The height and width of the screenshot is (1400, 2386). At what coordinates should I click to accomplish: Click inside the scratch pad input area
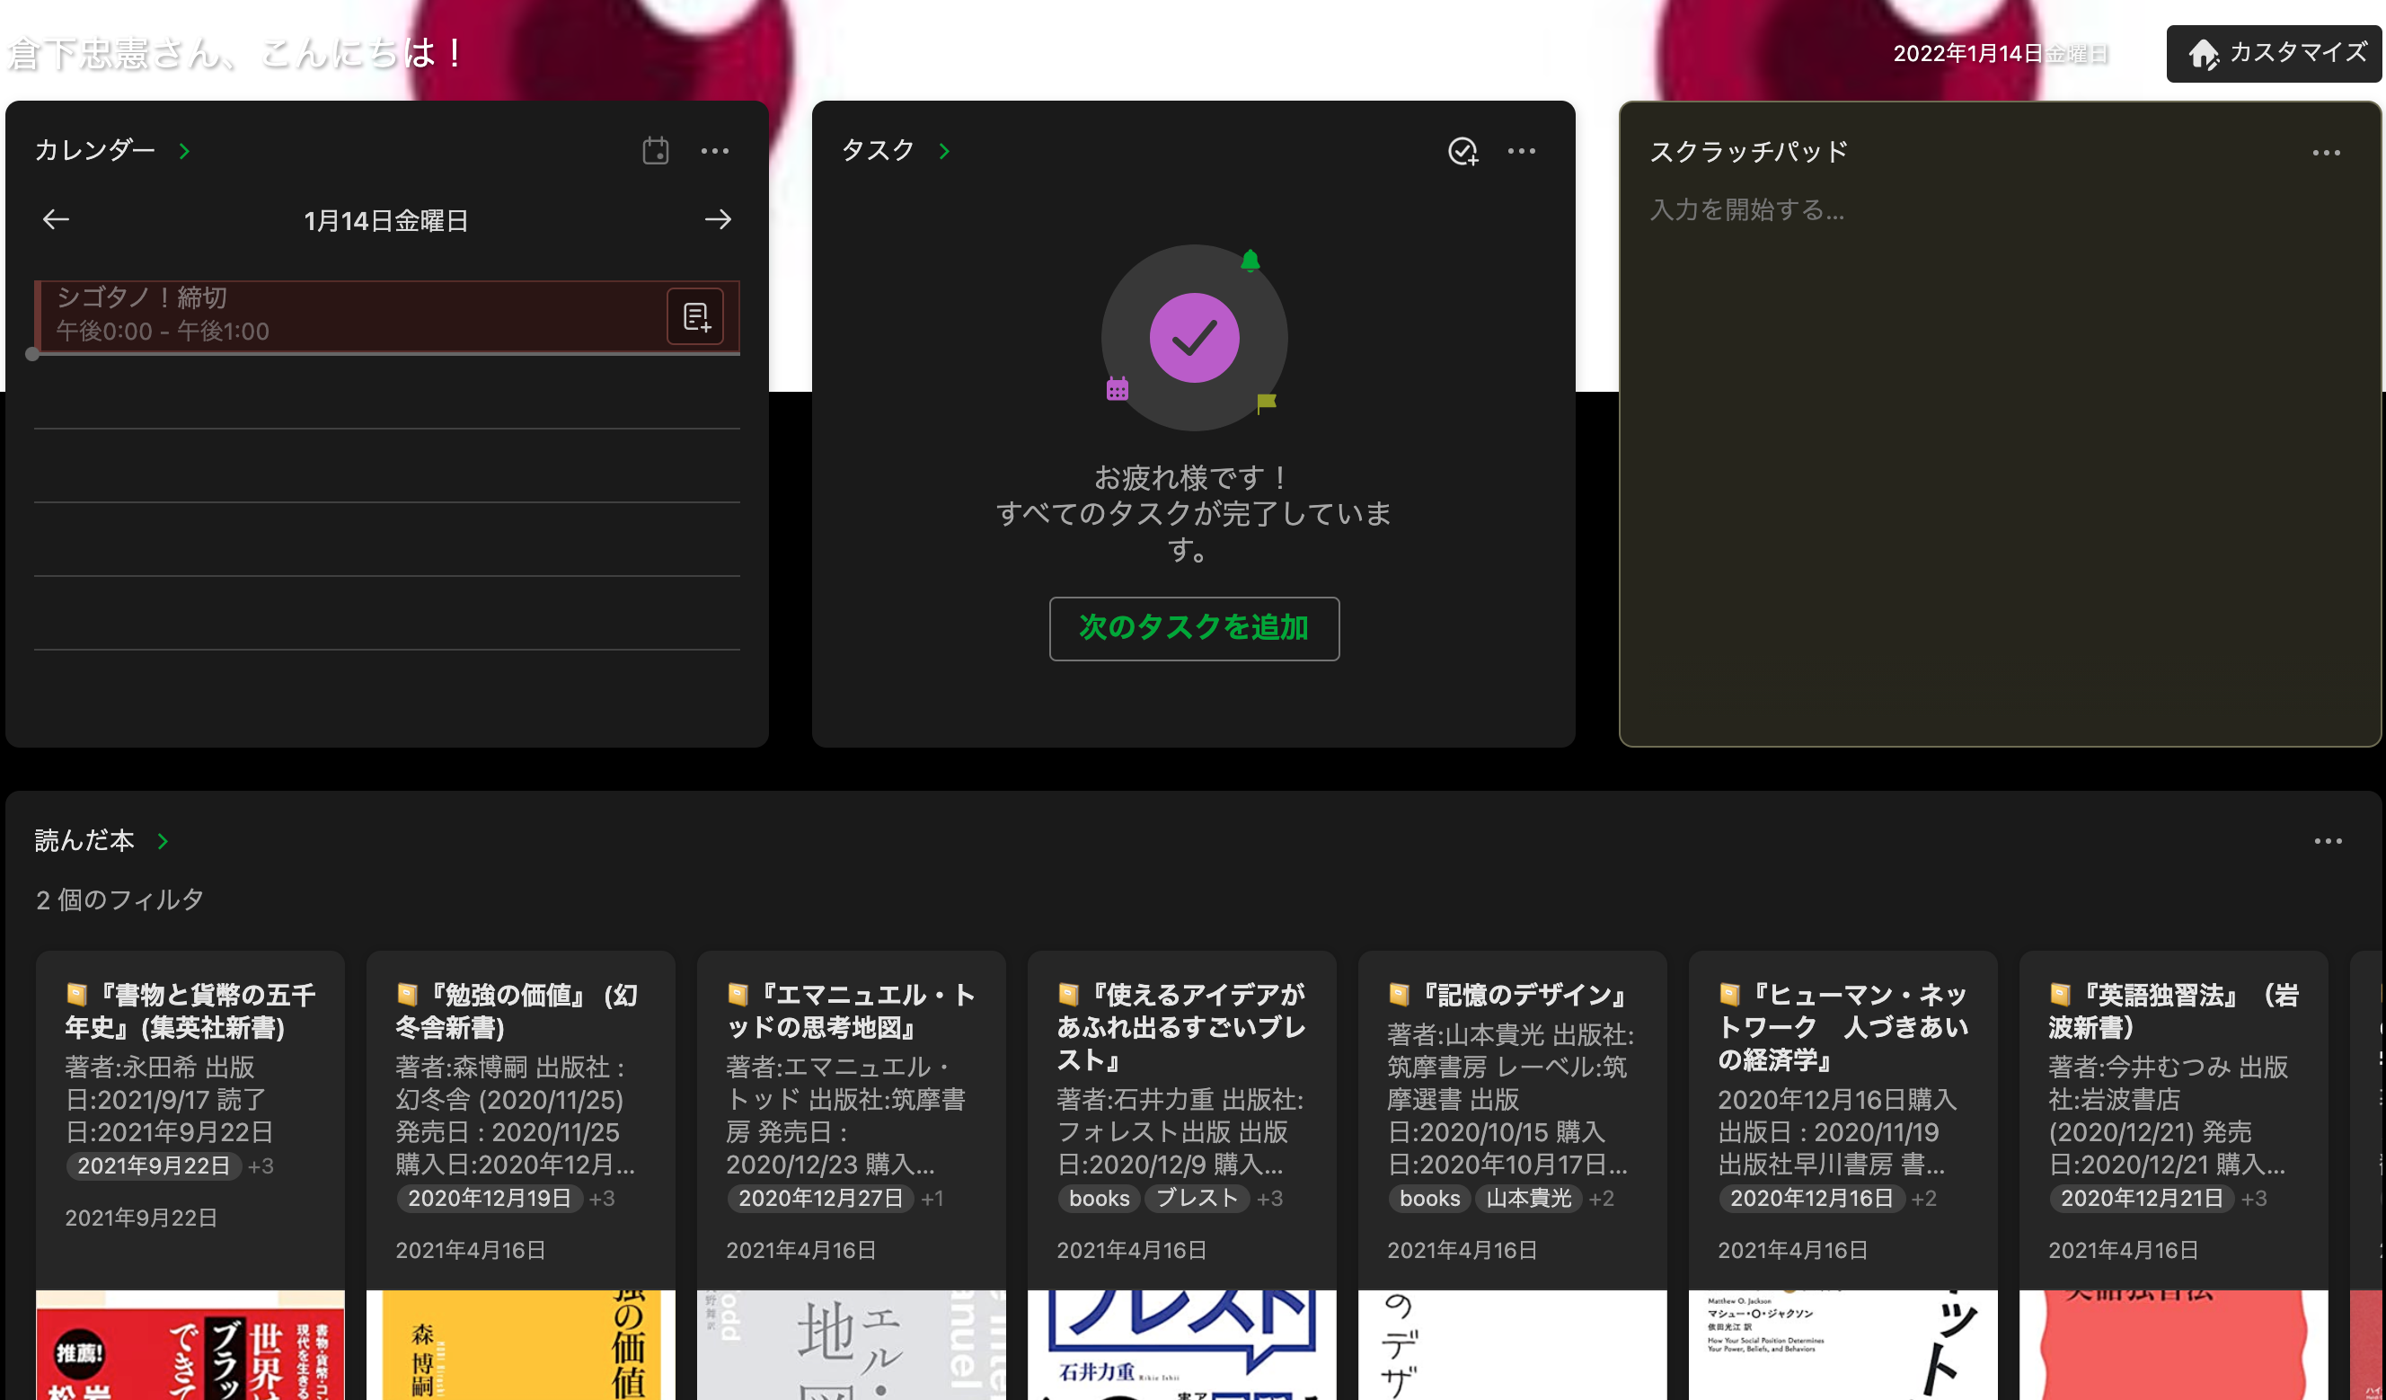(1988, 212)
